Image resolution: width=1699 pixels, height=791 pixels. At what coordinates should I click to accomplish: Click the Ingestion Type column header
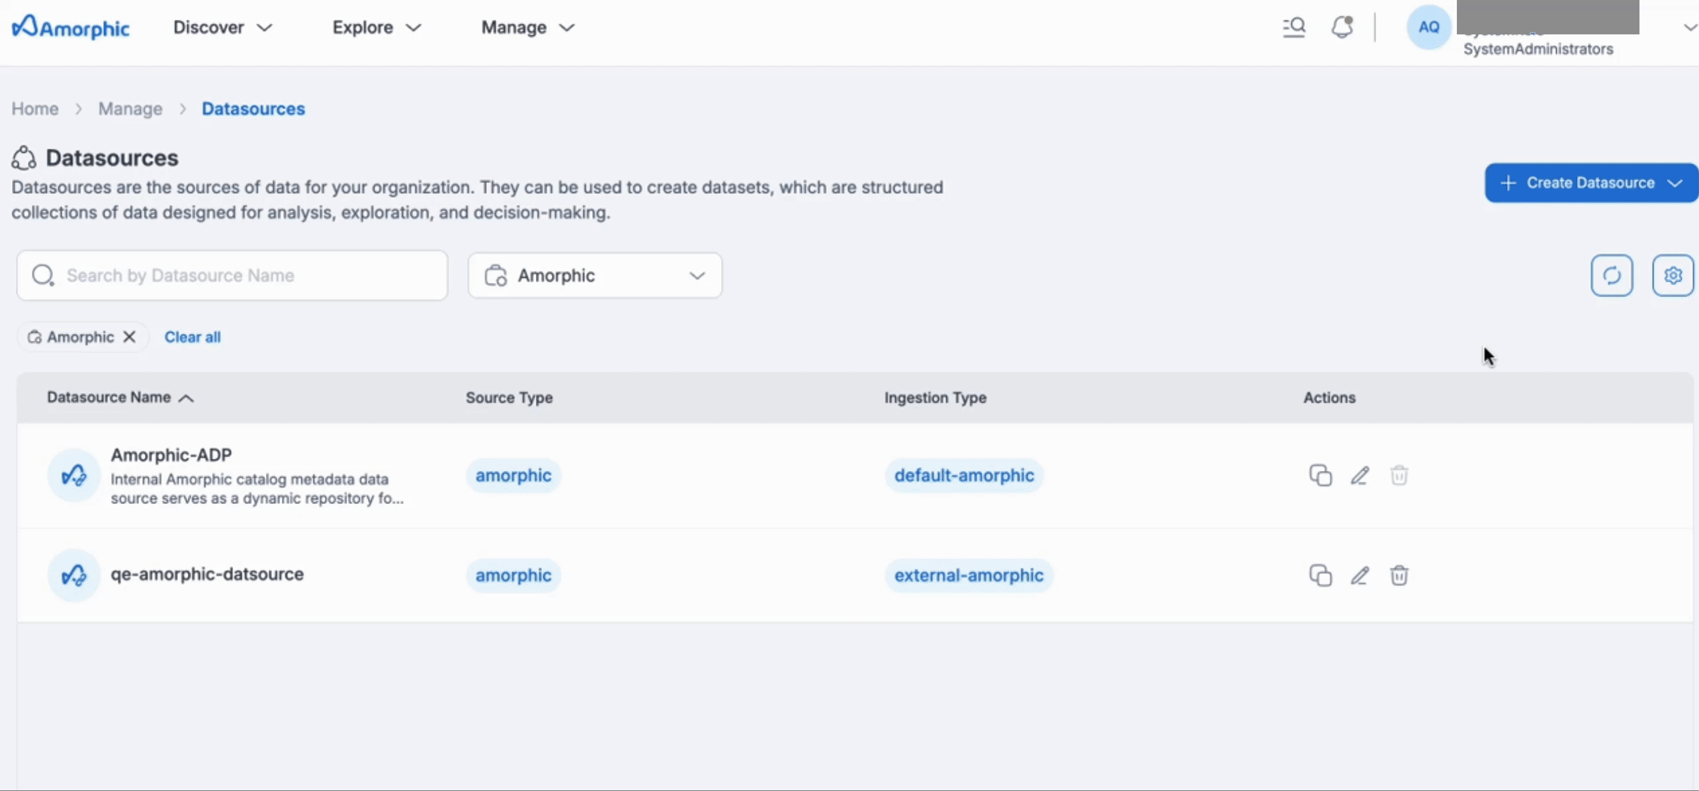tap(936, 397)
